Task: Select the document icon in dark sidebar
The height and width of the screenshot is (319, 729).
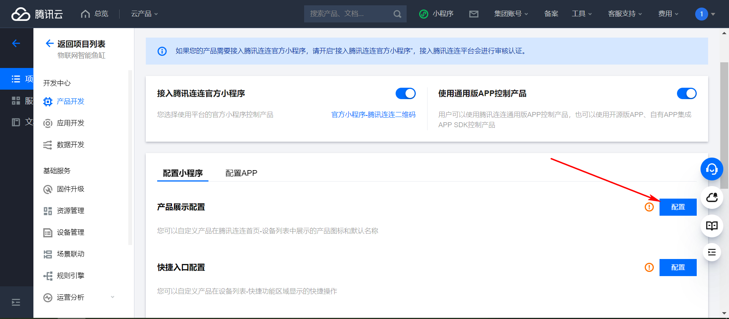Action: point(16,122)
